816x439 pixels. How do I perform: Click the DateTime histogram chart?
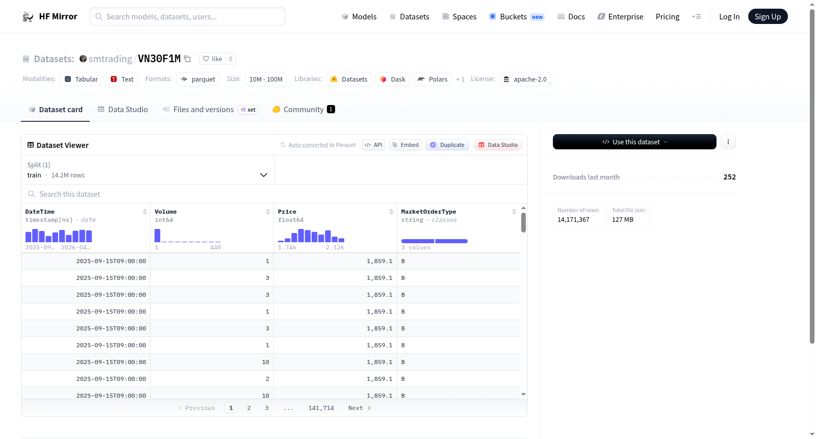coord(59,236)
